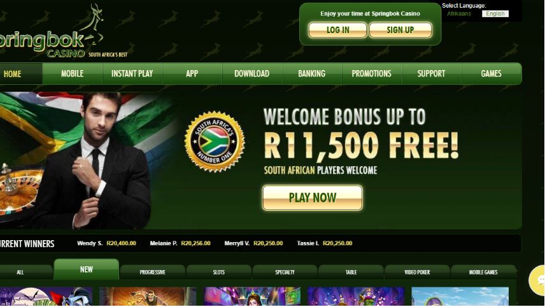Select the VIDEO POKER tab

[x=417, y=272]
